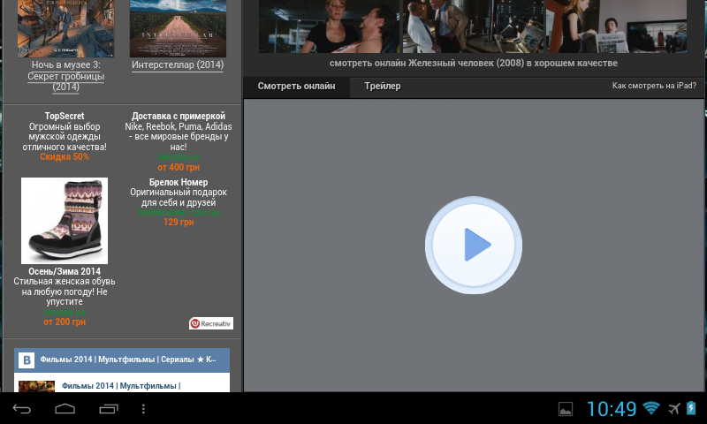
Task: Open Доставка с примеркой ad link
Action: pos(179,116)
